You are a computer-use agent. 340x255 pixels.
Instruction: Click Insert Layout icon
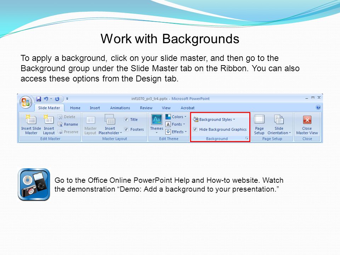coord(49,119)
